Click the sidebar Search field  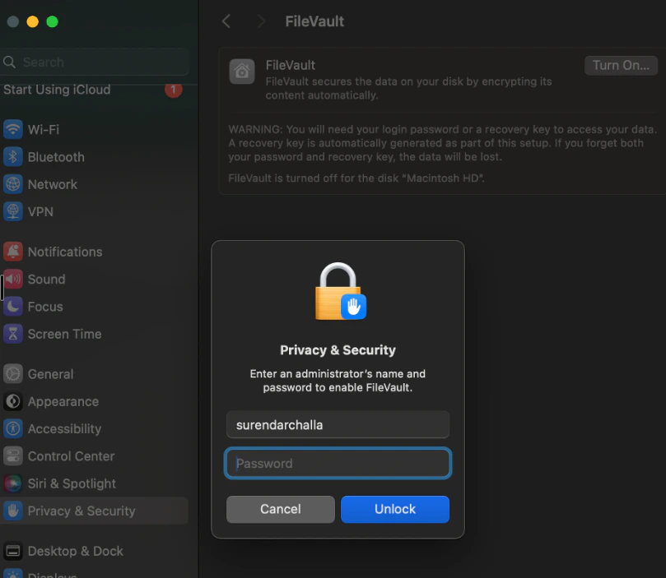[x=95, y=62]
